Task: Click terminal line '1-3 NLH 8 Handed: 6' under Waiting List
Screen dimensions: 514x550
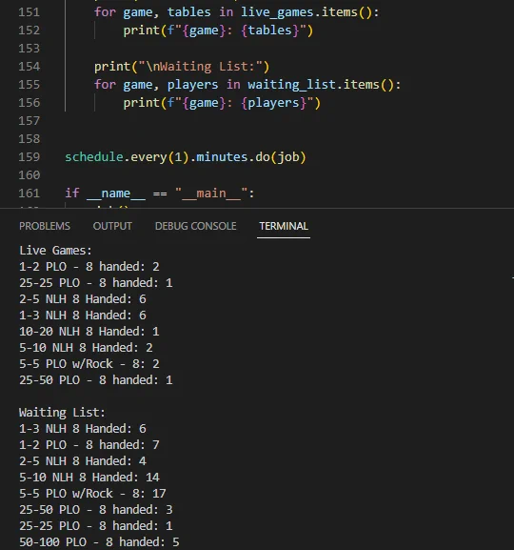Action: pyautogui.click(x=83, y=429)
